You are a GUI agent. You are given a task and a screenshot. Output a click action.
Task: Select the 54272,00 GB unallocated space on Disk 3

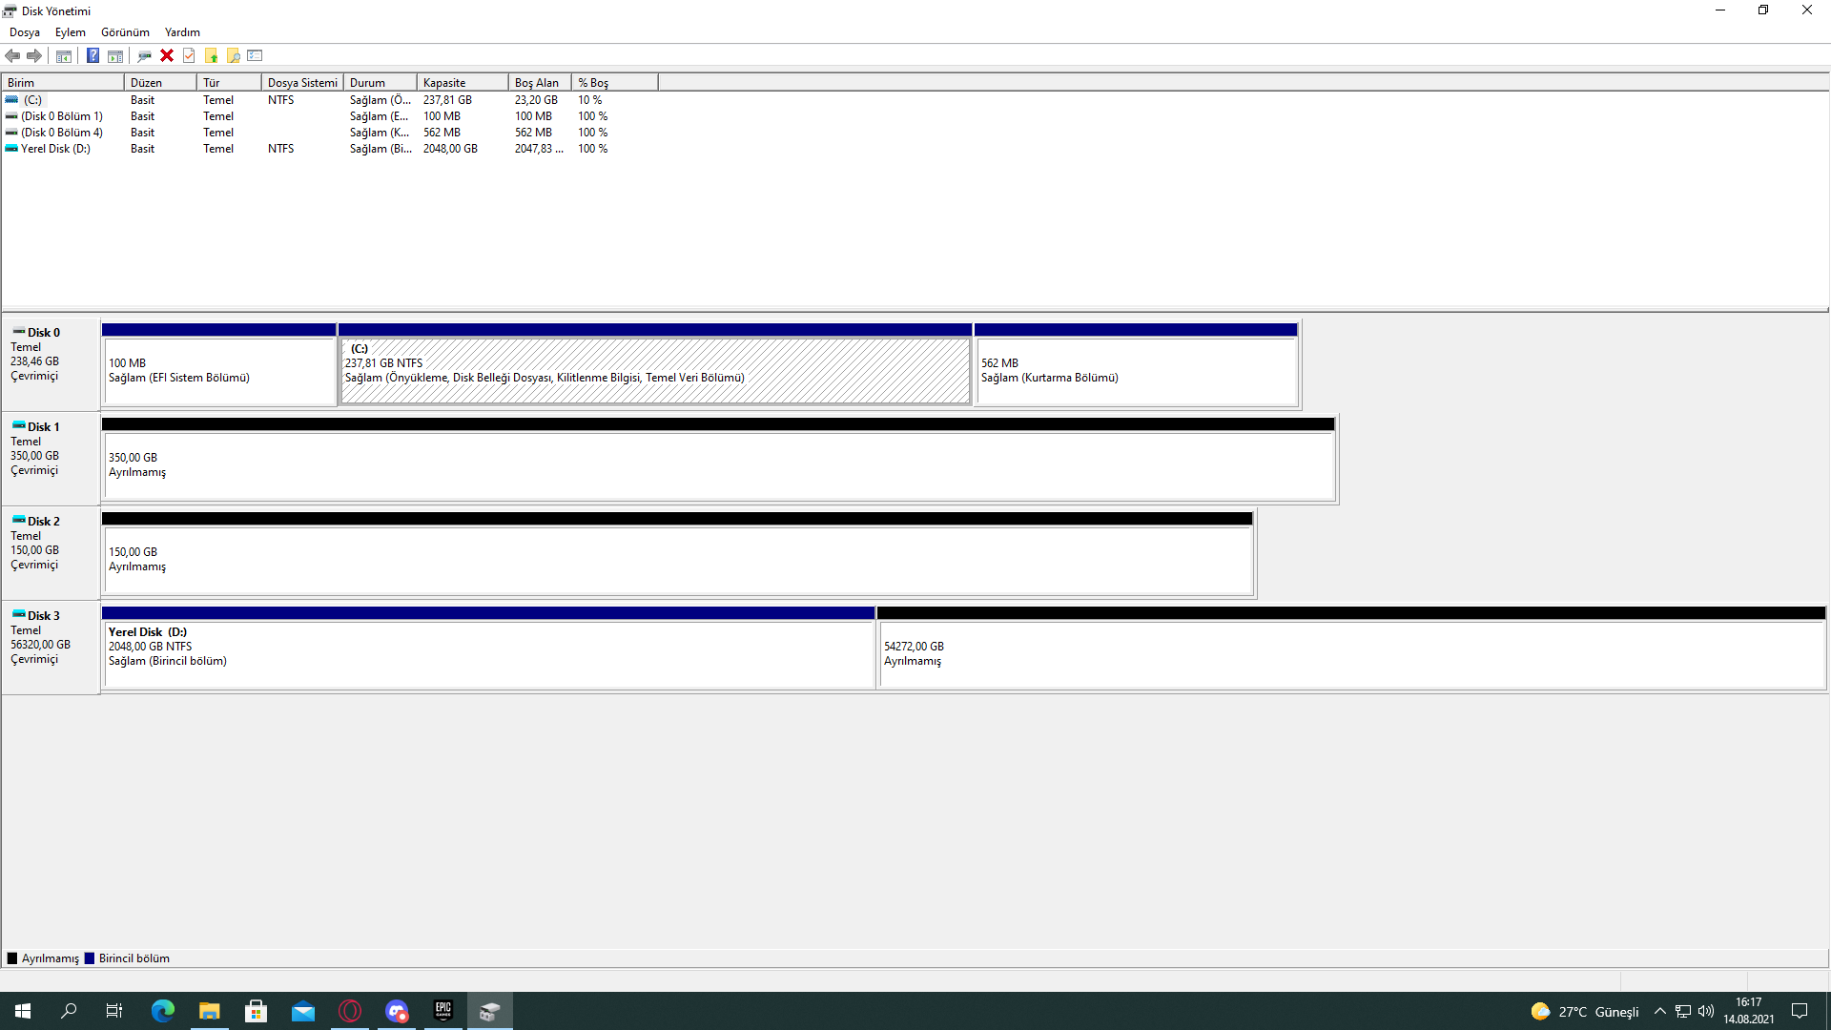coord(1350,654)
